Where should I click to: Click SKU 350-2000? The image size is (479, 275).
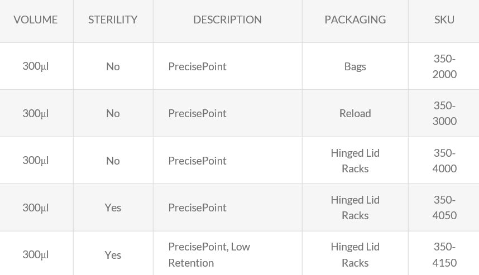[444, 66]
